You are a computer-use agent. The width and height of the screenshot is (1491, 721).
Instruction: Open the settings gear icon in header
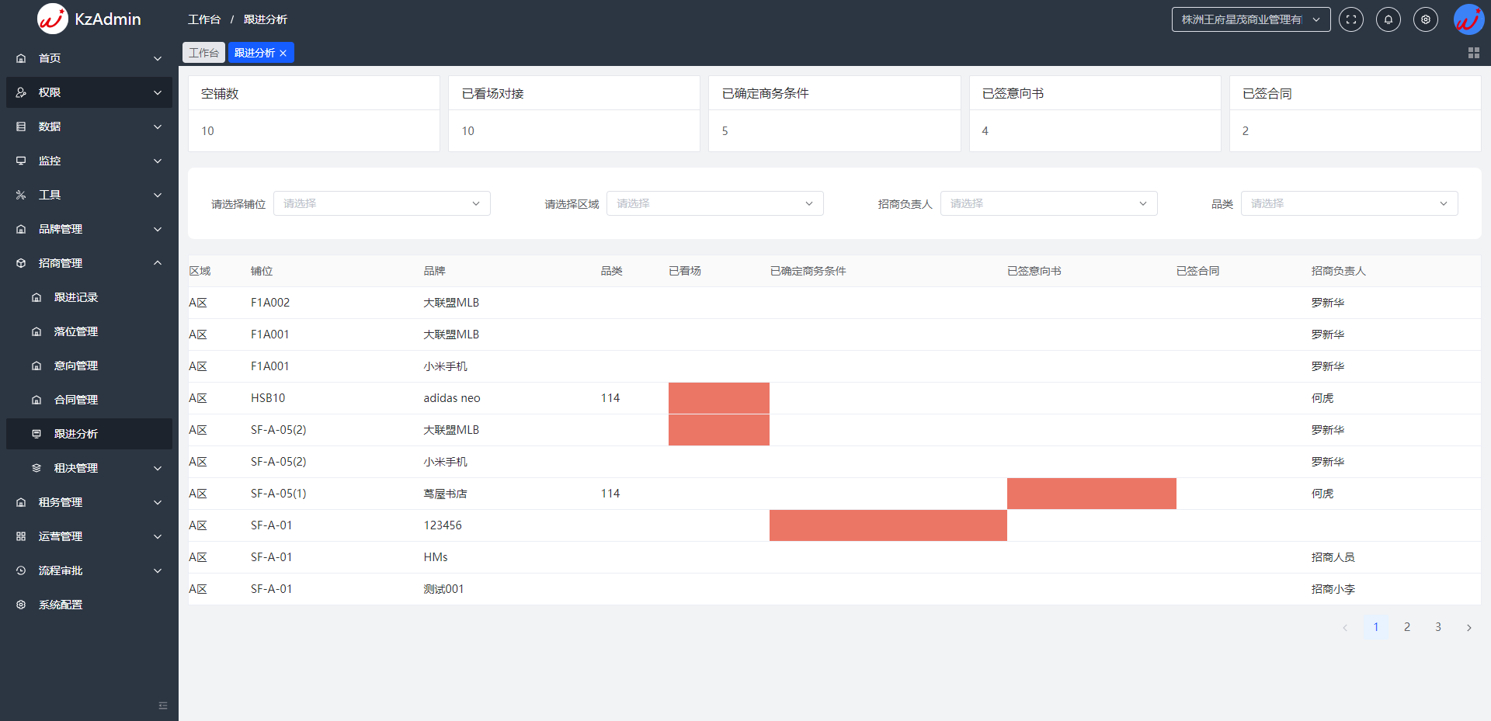point(1426,19)
